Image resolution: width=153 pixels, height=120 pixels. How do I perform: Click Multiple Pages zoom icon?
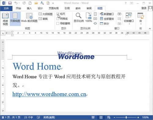(95, 19)
